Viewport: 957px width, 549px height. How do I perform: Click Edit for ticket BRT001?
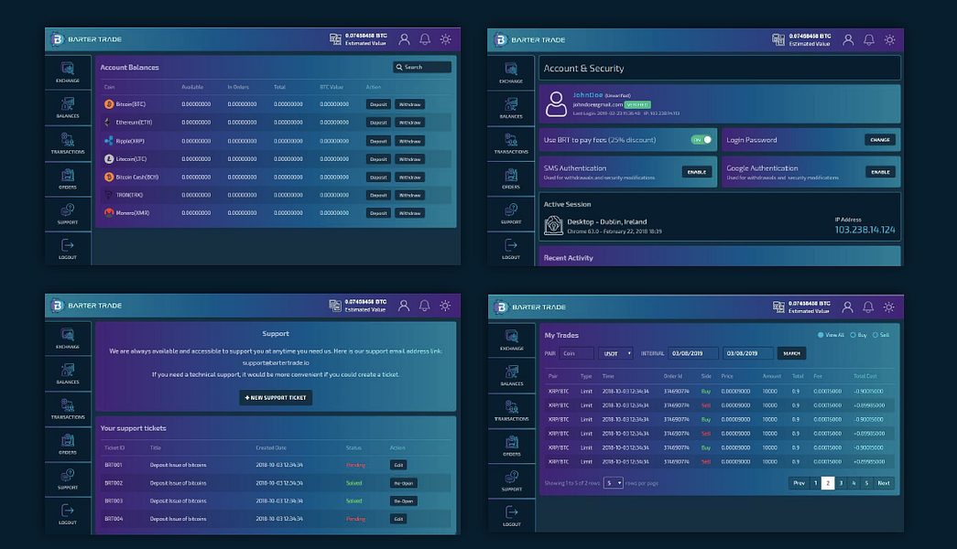pos(398,466)
